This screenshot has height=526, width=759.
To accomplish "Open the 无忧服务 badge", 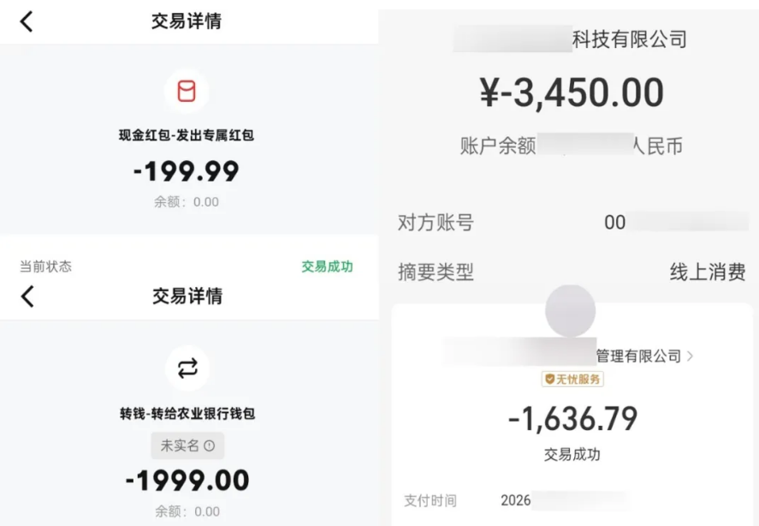I will 572,380.
